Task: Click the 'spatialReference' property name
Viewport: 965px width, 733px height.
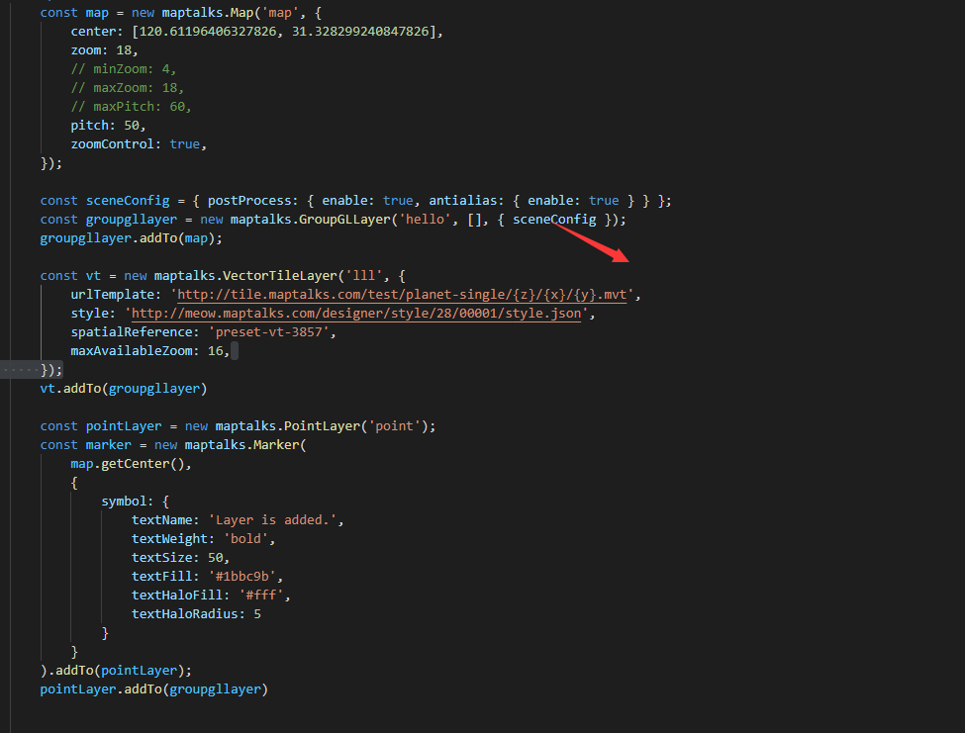Action: point(131,332)
